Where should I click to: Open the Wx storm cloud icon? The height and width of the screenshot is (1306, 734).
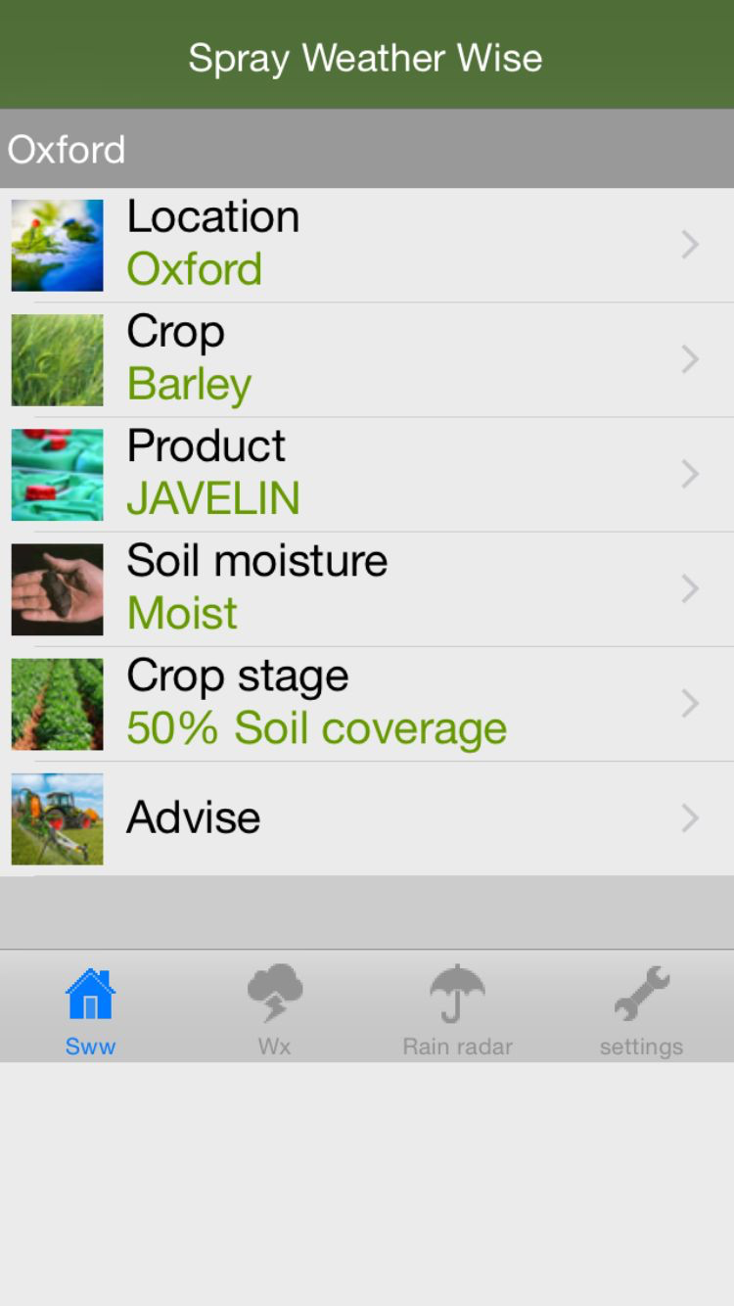275,994
